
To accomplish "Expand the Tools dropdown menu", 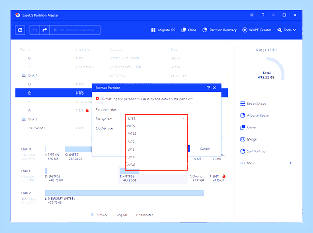I will click(286, 30).
